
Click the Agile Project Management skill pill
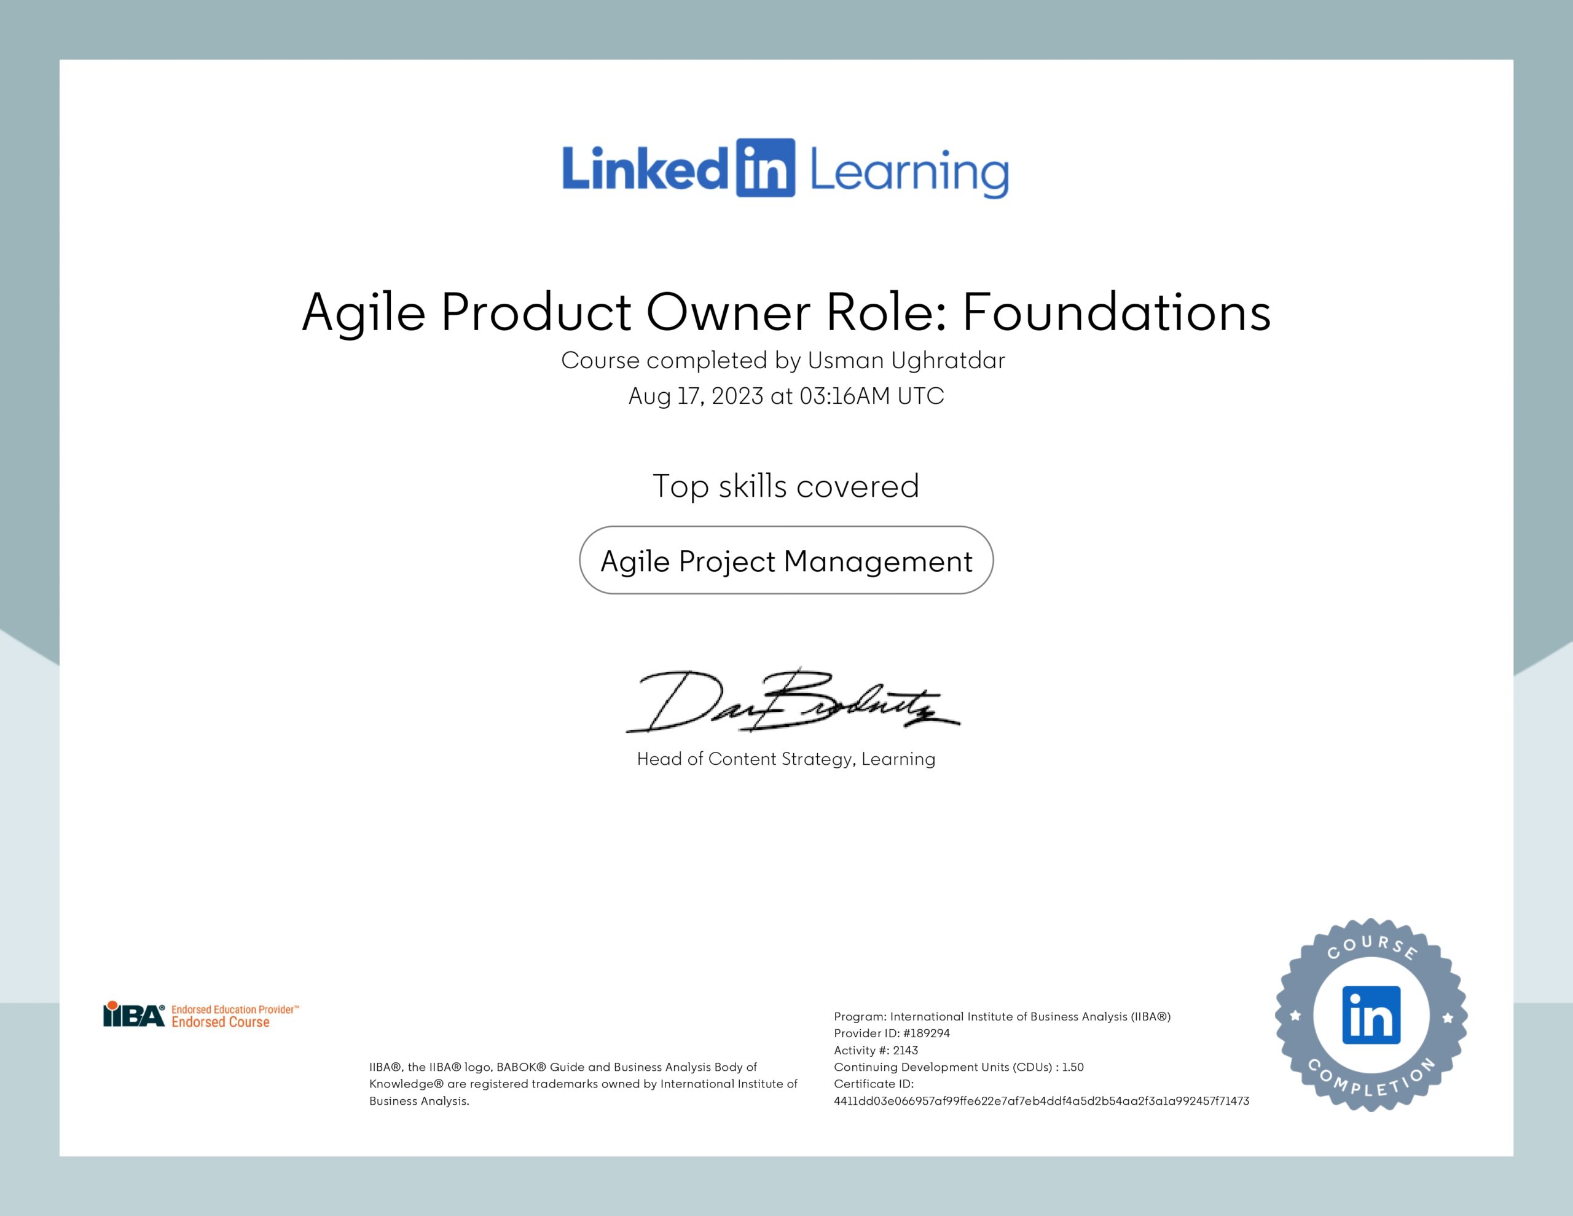[786, 560]
